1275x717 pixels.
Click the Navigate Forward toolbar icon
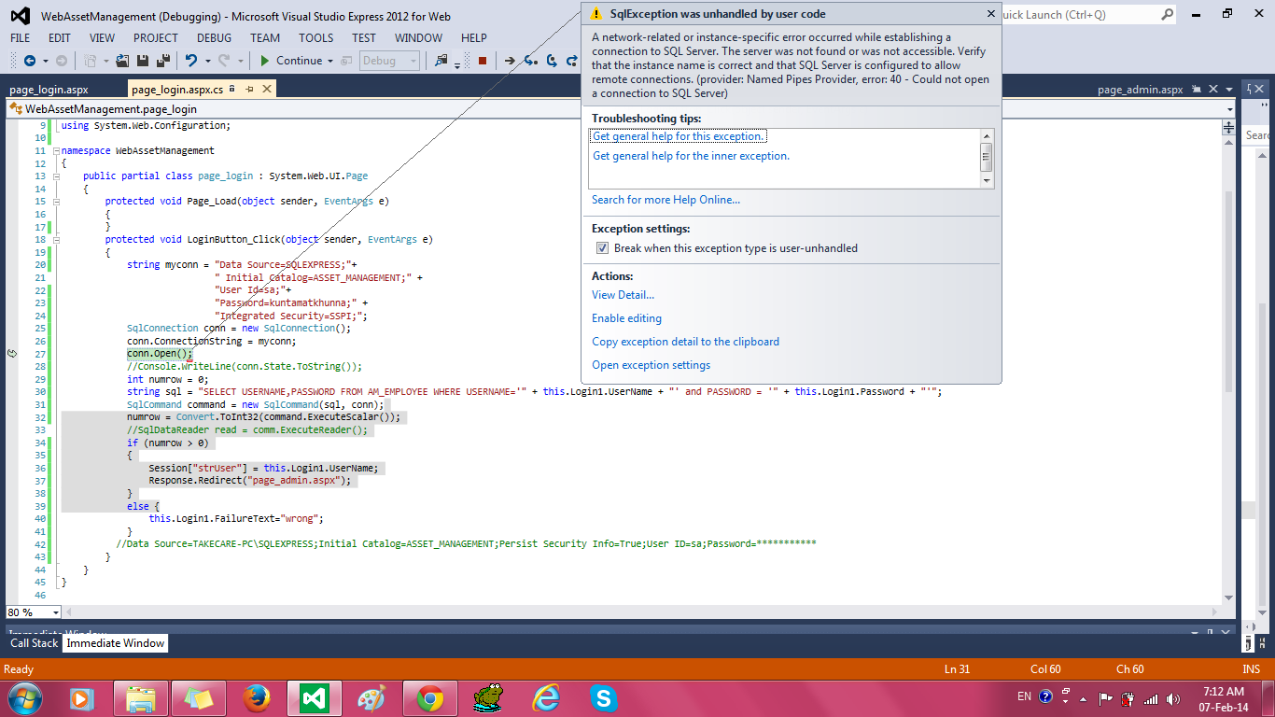click(62, 61)
